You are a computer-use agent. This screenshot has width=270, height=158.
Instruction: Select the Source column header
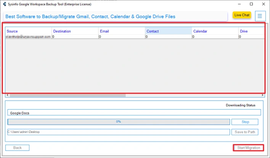(29, 31)
